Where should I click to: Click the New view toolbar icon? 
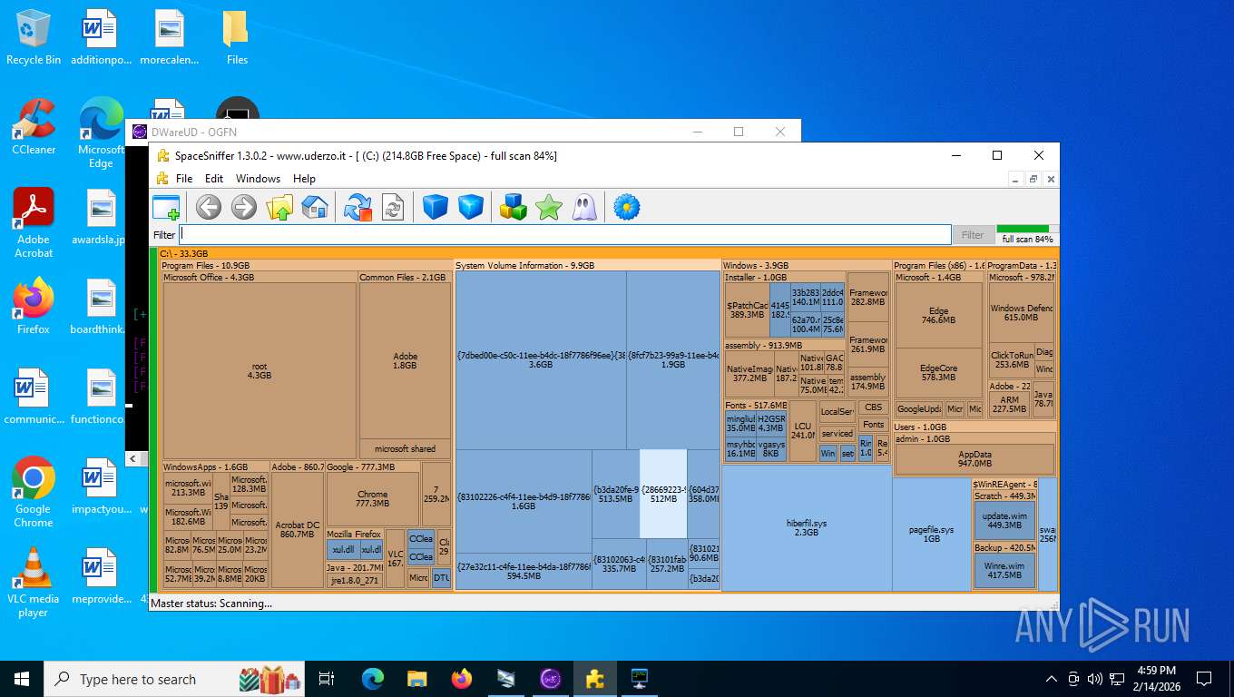click(x=166, y=208)
